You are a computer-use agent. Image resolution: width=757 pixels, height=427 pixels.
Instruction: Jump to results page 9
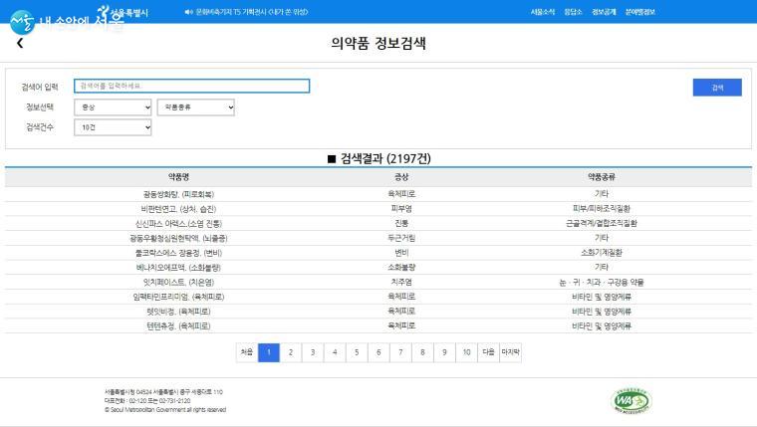pyautogui.click(x=444, y=352)
